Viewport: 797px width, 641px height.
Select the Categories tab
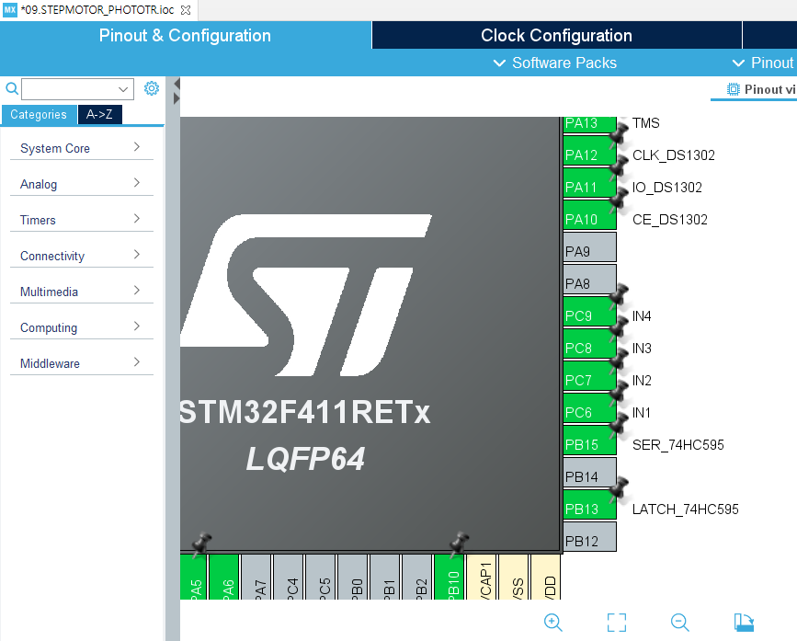click(x=39, y=114)
